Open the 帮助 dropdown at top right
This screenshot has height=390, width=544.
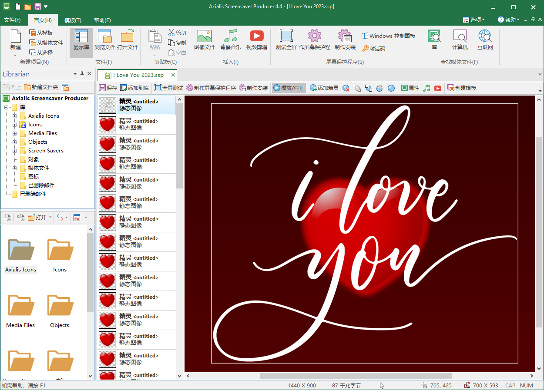[x=509, y=20]
